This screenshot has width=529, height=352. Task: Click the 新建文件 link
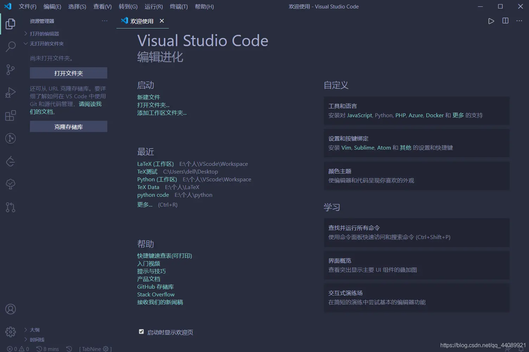coord(148,97)
